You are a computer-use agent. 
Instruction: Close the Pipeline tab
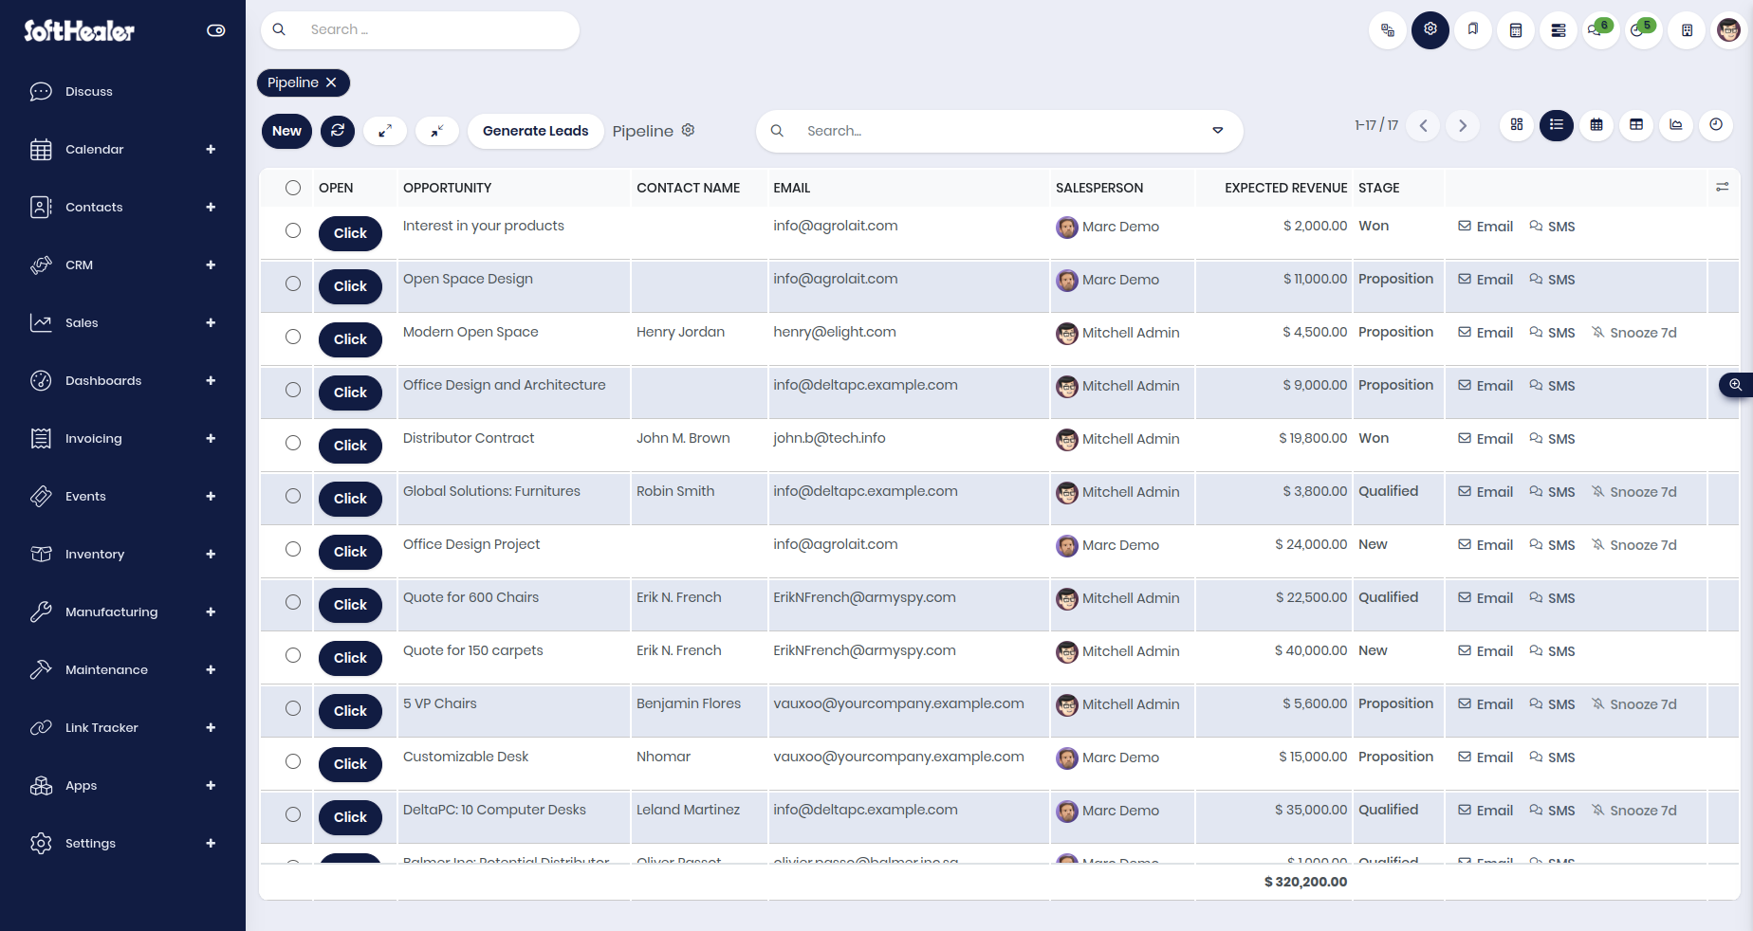[x=331, y=82]
